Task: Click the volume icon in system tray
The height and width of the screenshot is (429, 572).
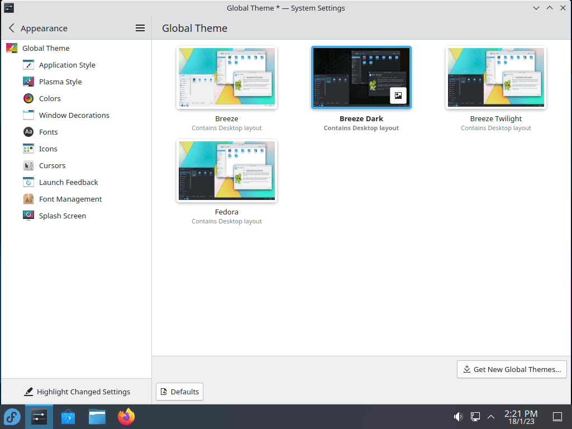Action: [458, 417]
